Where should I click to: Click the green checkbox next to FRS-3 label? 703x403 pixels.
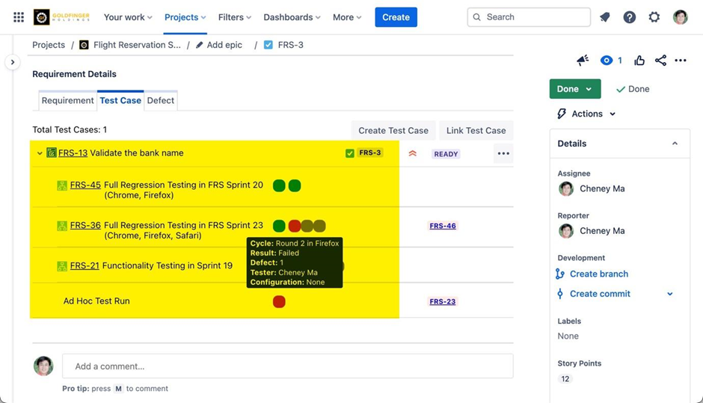pyautogui.click(x=350, y=153)
